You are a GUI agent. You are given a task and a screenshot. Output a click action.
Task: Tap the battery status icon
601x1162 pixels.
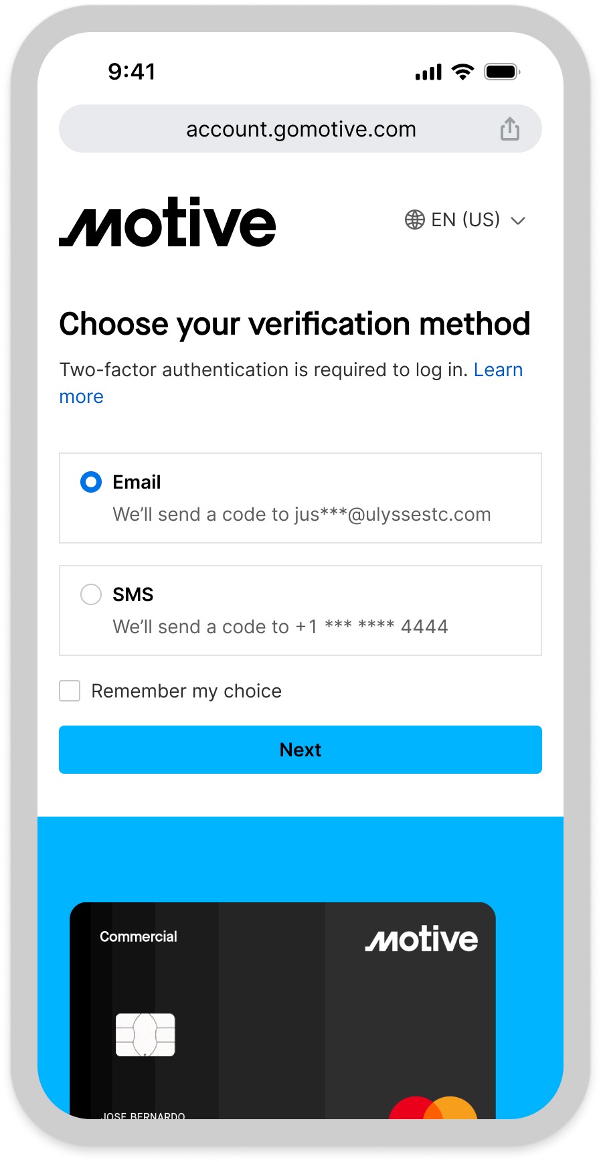pos(502,72)
